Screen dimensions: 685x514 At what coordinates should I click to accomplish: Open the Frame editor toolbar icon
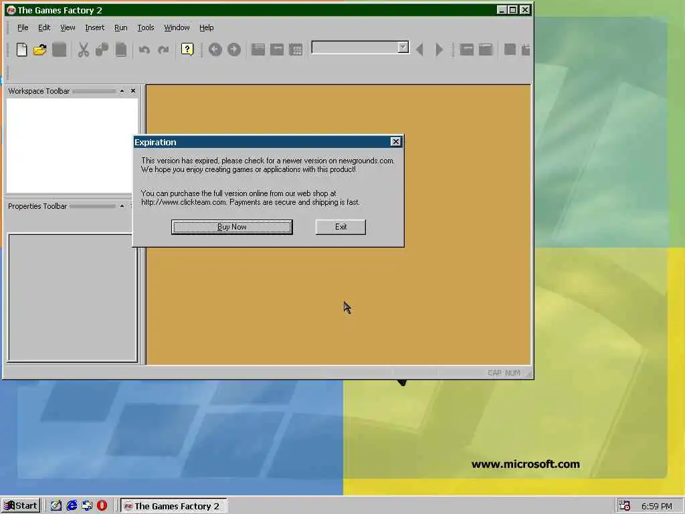tap(276, 50)
